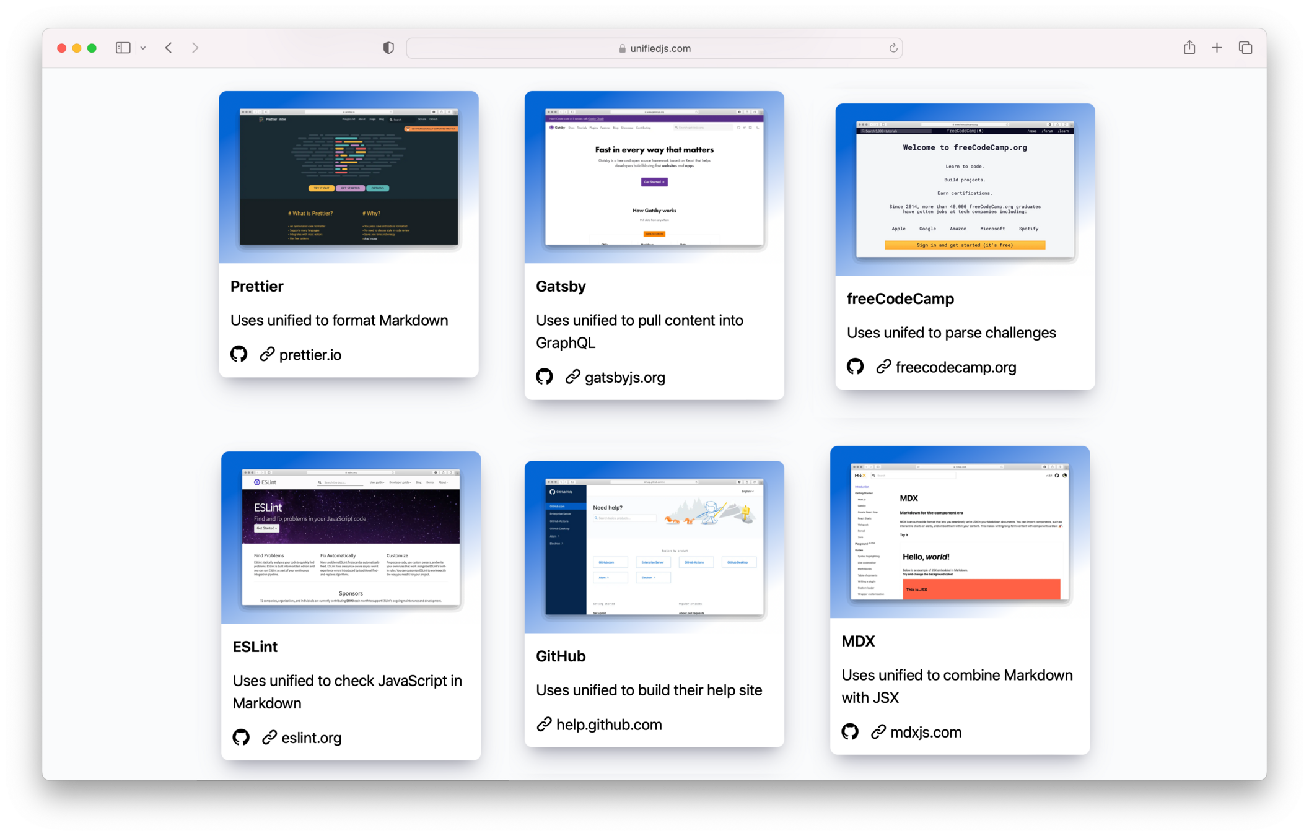Open a new tab with plus
The image size is (1309, 836).
click(x=1217, y=48)
